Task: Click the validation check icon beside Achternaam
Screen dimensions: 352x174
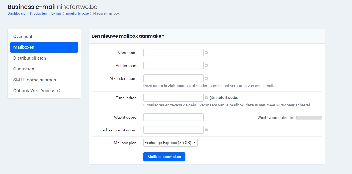Action: [x=206, y=66]
